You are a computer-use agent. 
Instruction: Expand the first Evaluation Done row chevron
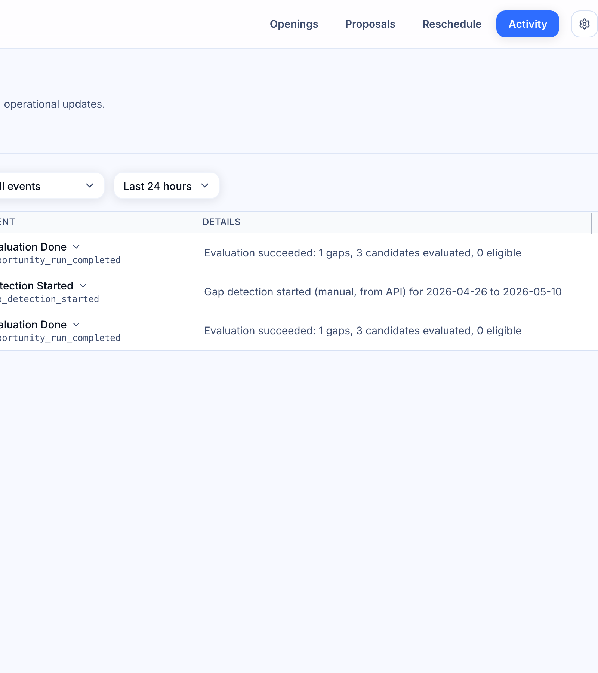pyautogui.click(x=76, y=247)
